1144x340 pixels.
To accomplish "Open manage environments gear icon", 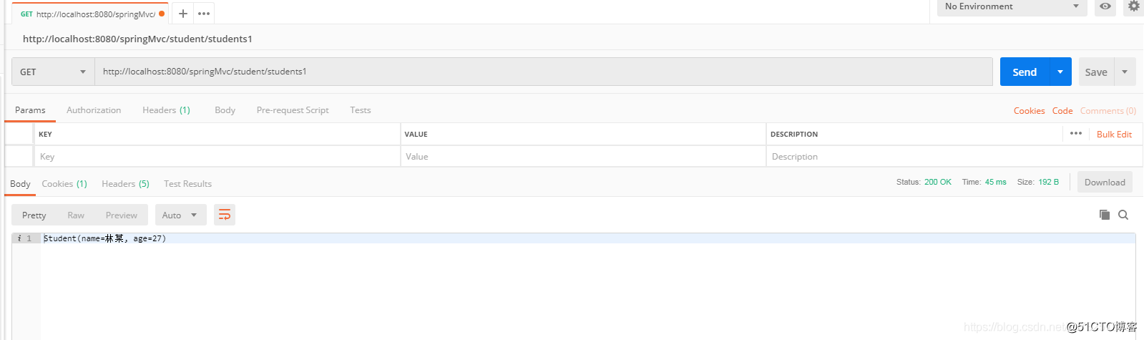I will tap(1134, 6).
